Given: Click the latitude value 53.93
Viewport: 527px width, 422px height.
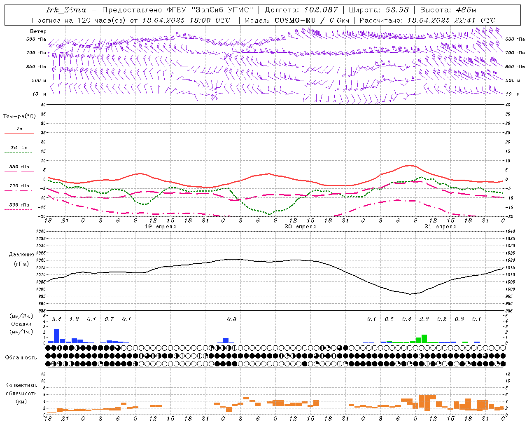Looking at the screenshot, I should click(396, 10).
